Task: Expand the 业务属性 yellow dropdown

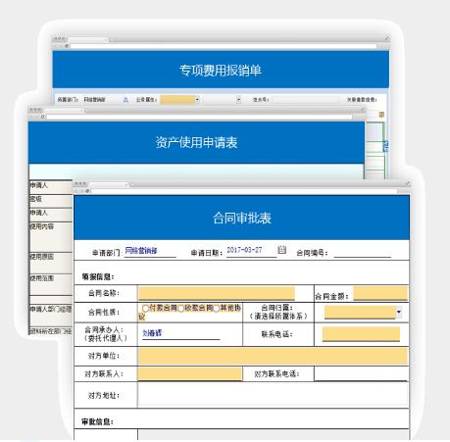Action: tap(197, 99)
